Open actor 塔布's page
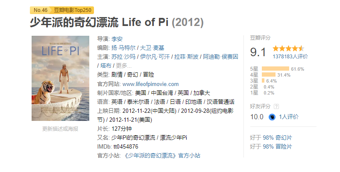 pos(106,66)
